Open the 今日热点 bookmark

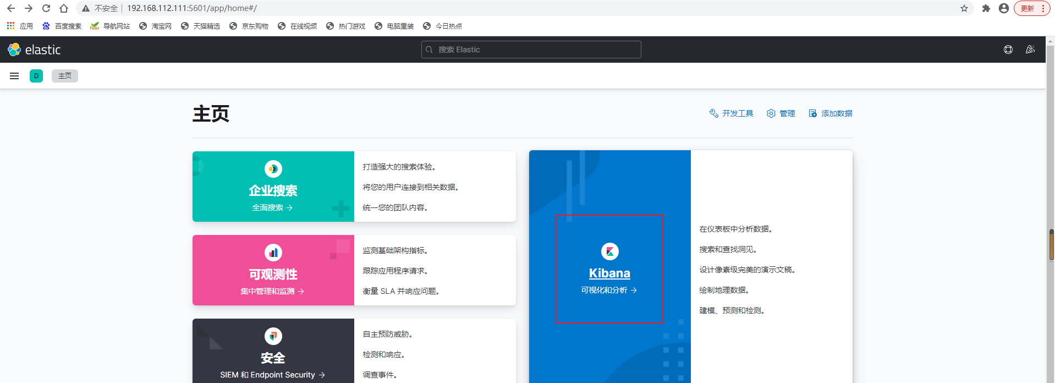[x=442, y=26]
